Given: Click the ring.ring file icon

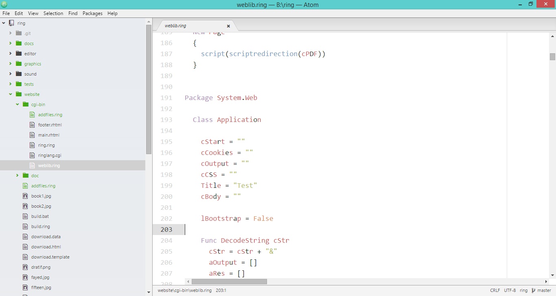Looking at the screenshot, I should 32,145.
